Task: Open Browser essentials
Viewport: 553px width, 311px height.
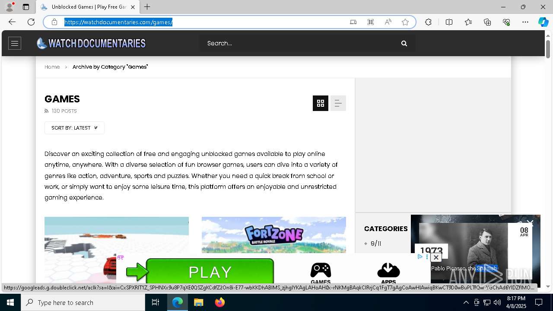Action: pos(506,22)
